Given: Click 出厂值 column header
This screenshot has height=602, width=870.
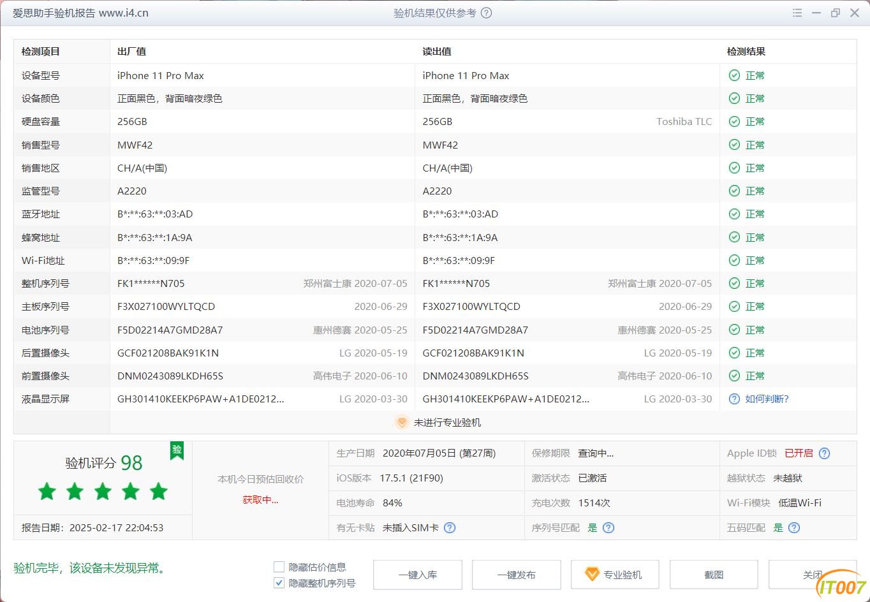Looking at the screenshot, I should pos(132,52).
